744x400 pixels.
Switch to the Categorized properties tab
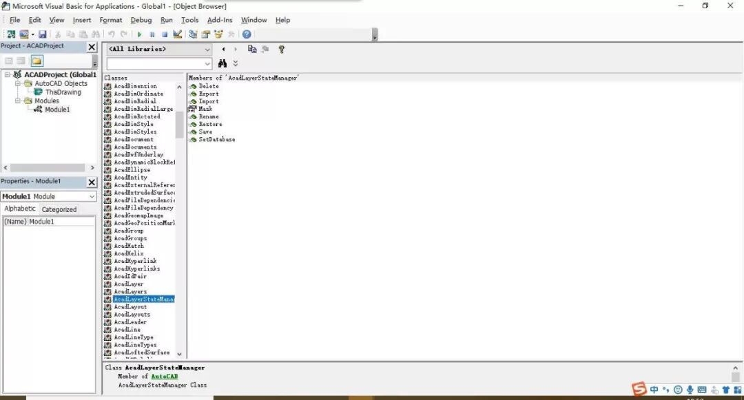point(59,209)
